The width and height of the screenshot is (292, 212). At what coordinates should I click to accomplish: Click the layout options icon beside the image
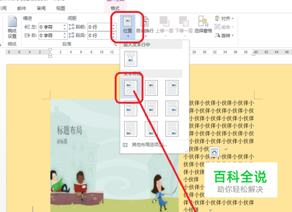[214, 152]
